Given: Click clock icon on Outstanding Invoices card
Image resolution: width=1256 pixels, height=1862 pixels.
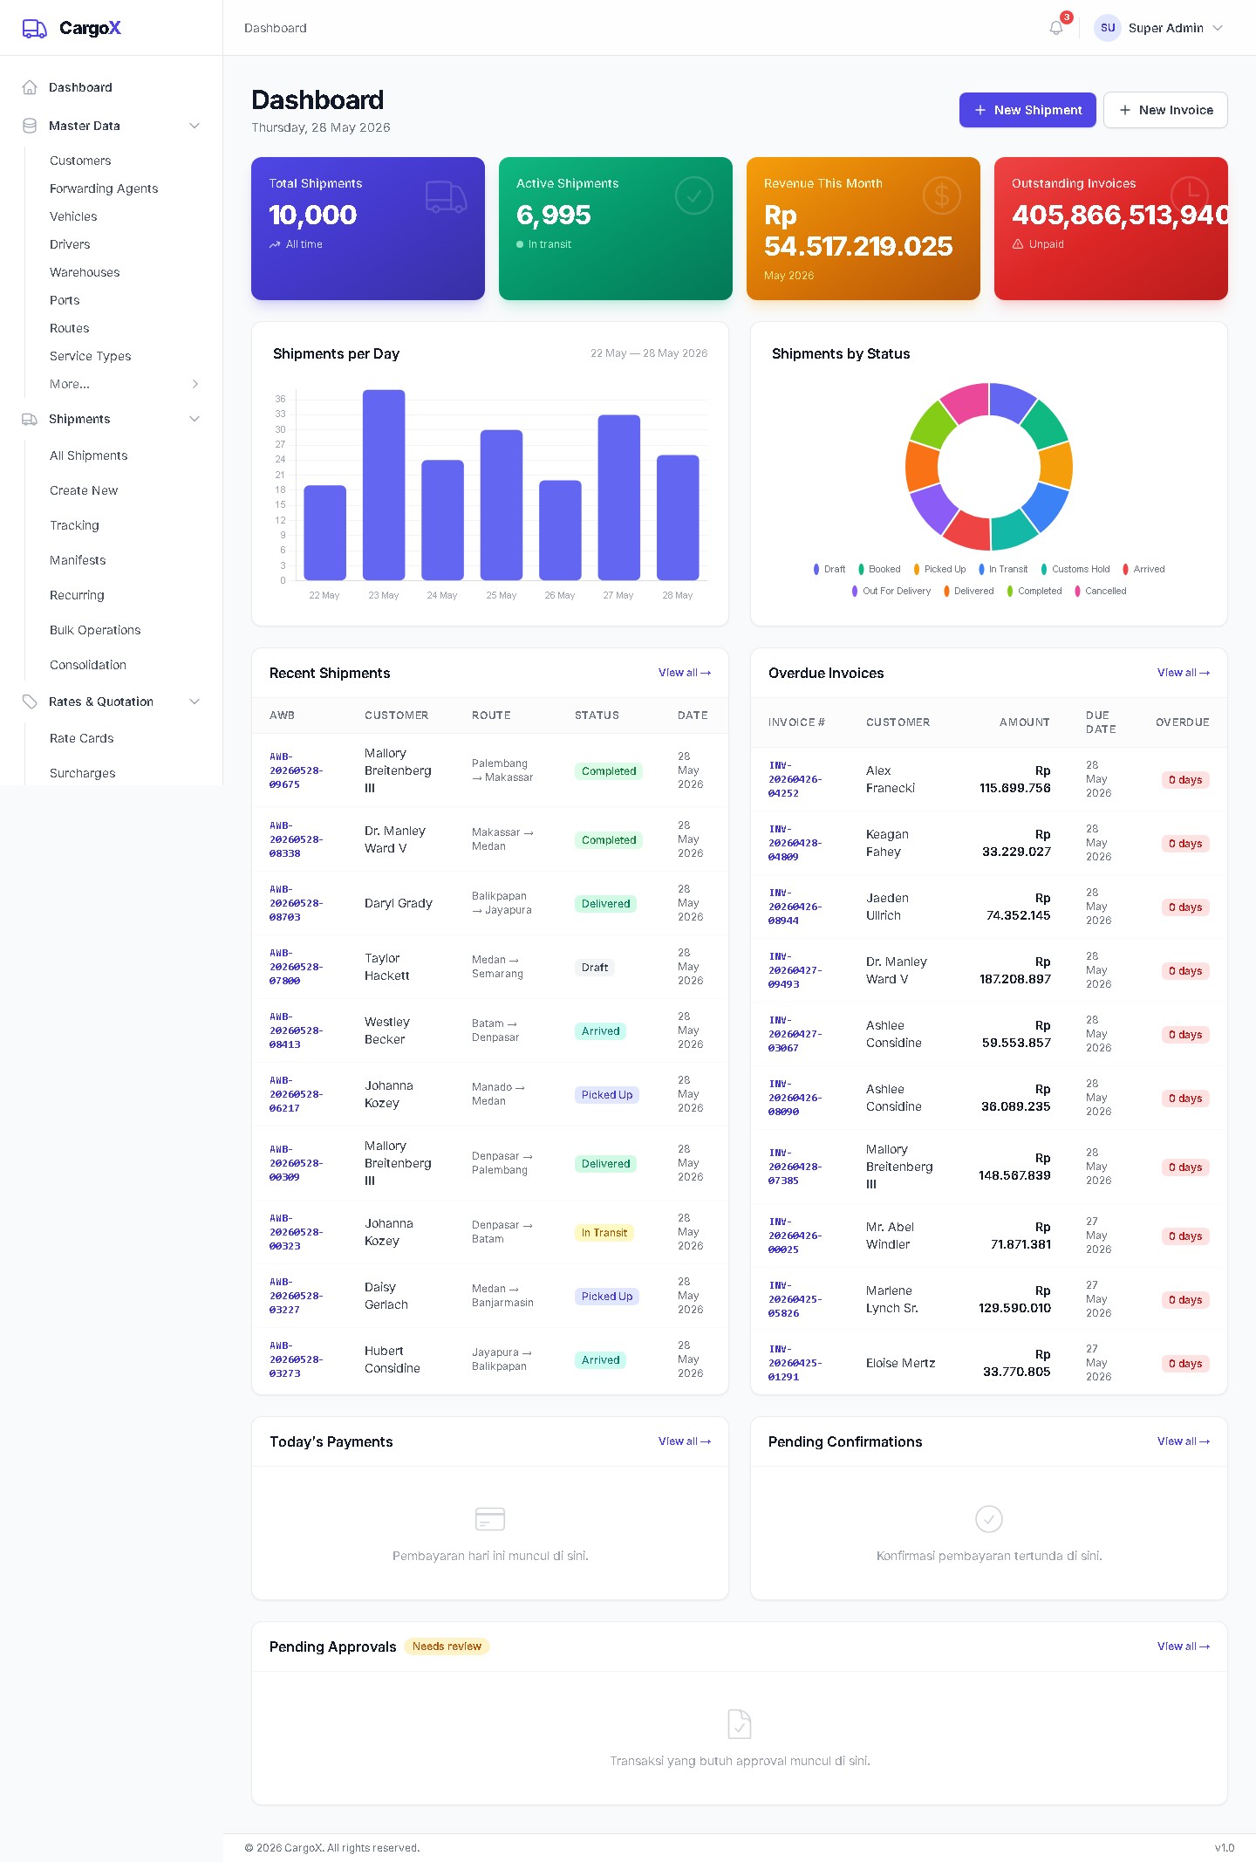Looking at the screenshot, I should [x=1190, y=195].
